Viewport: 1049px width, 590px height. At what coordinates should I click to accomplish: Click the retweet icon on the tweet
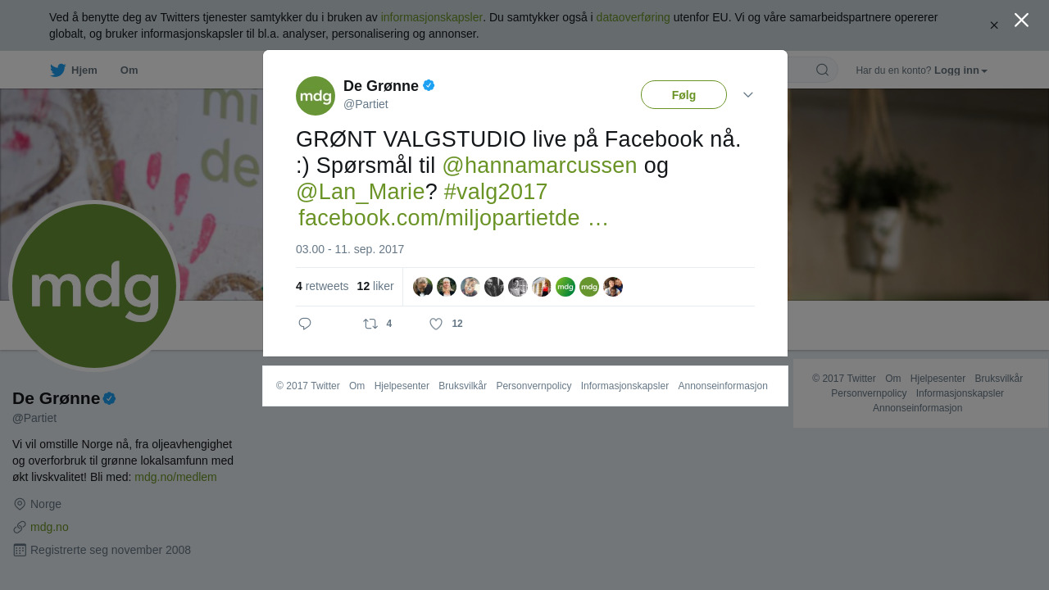pyautogui.click(x=370, y=324)
